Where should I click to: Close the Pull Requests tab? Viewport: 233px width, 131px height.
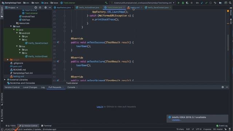coord(63,87)
